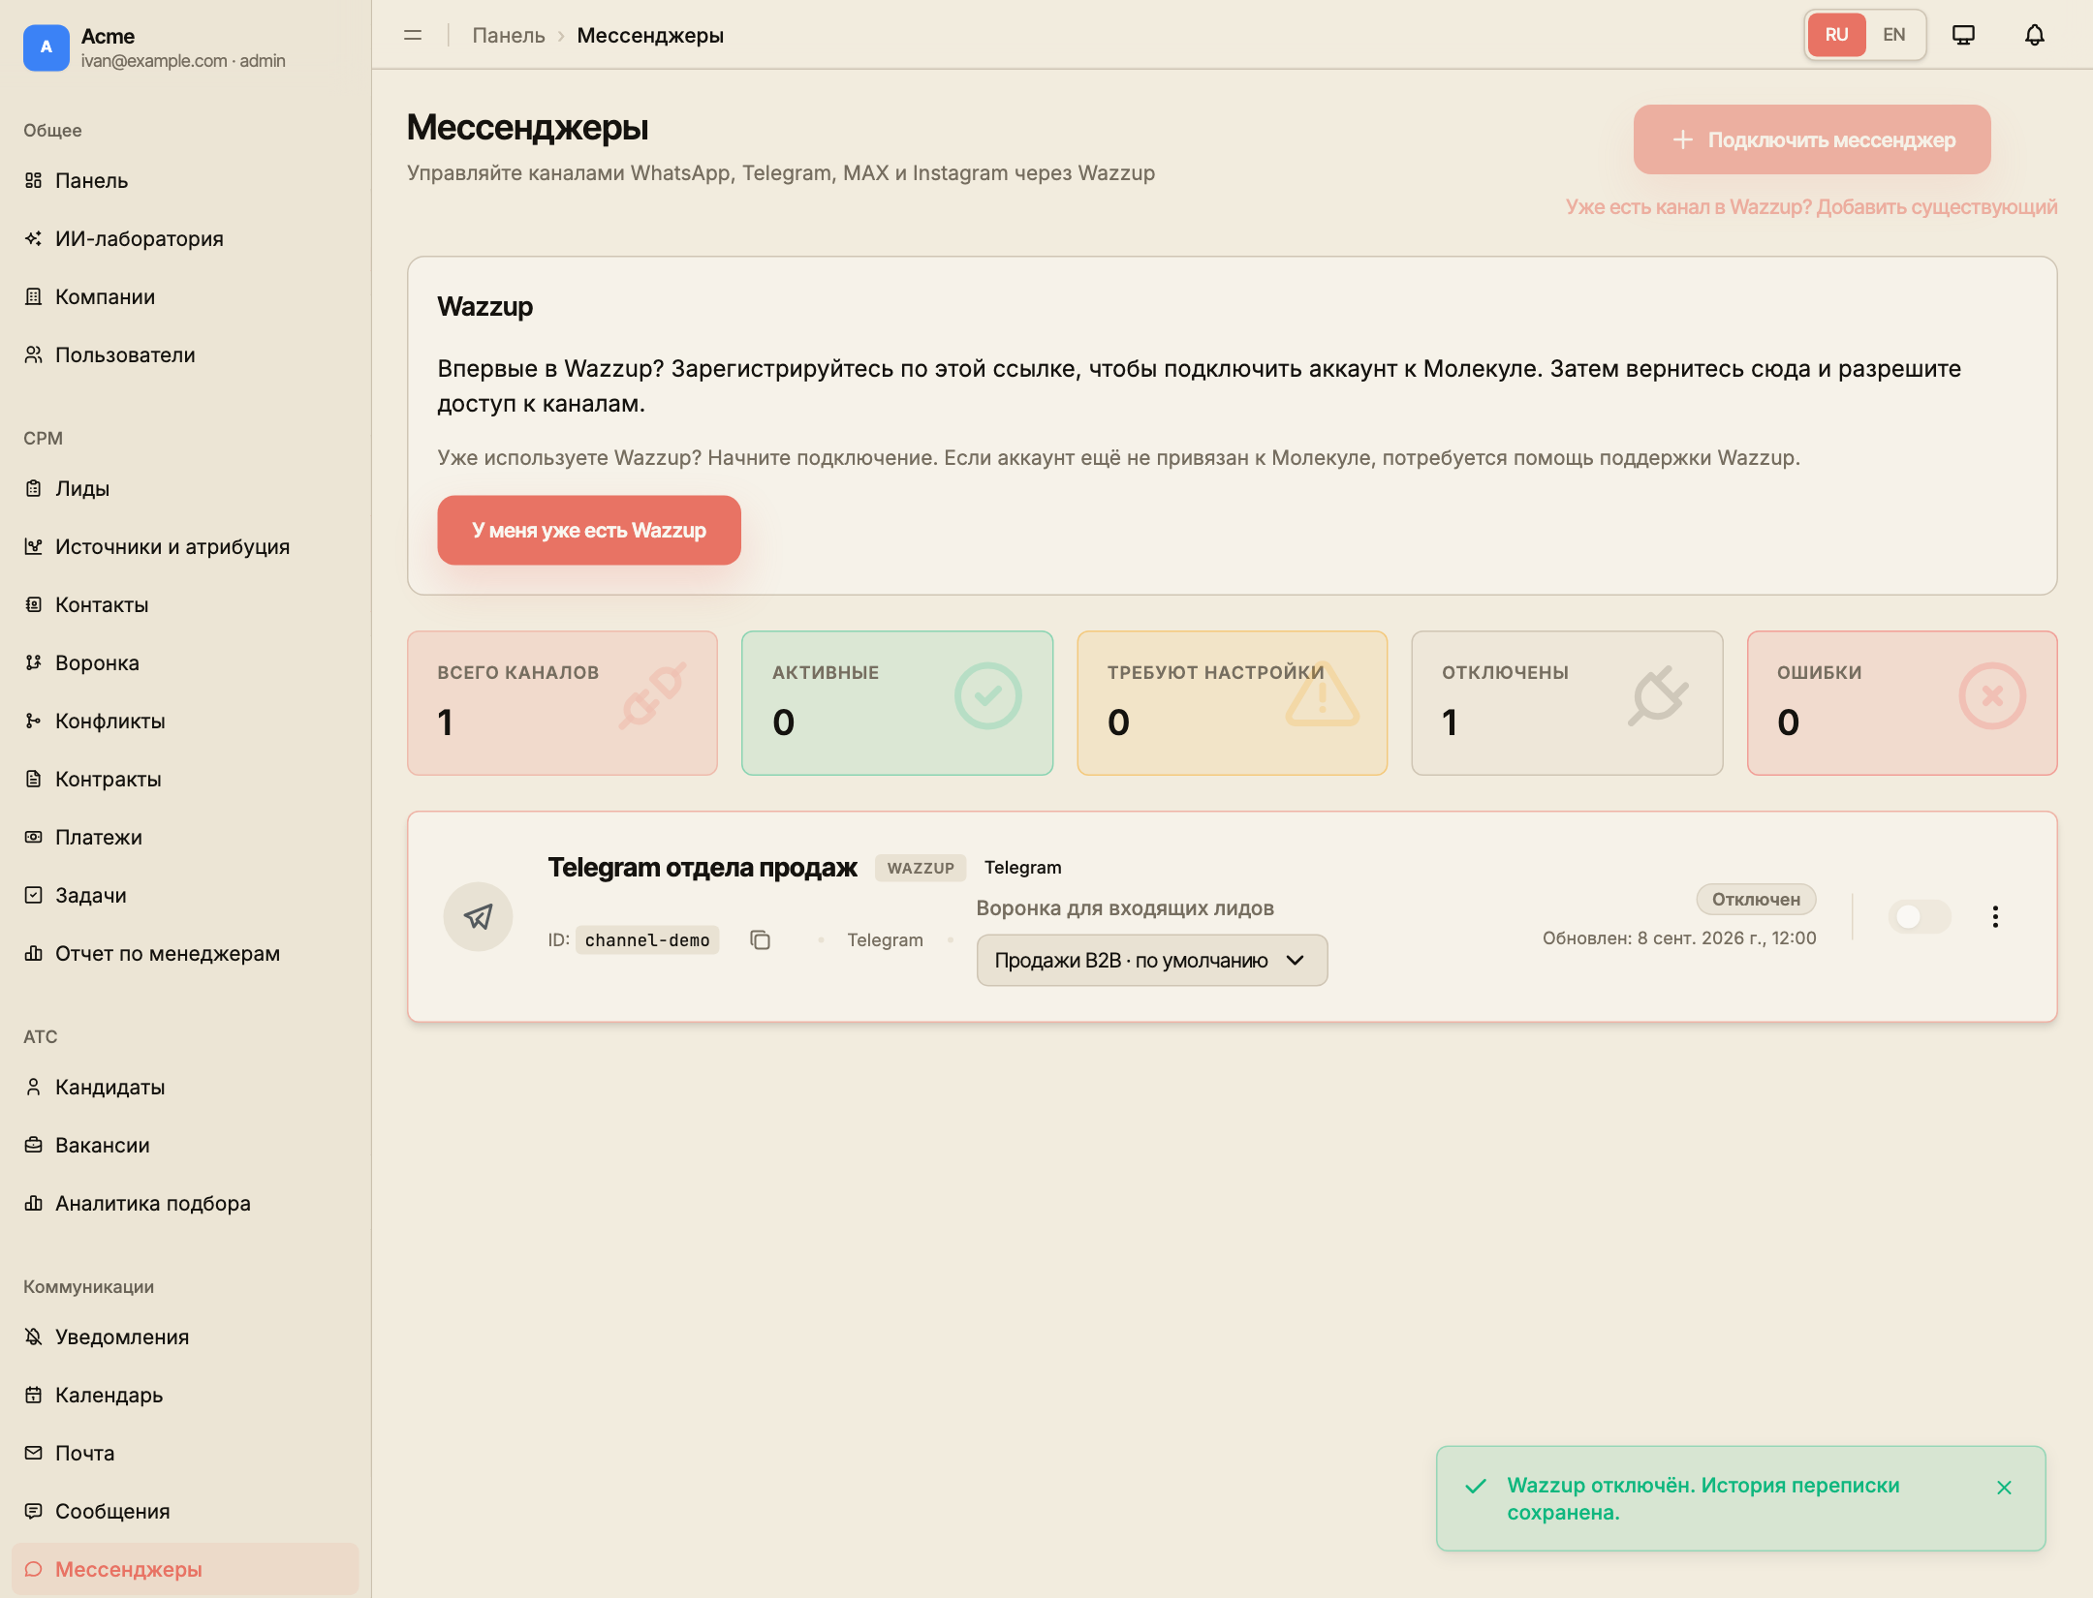Click the Acme account avatar
Image resolution: width=2093 pixels, height=1598 pixels.
tap(46, 47)
